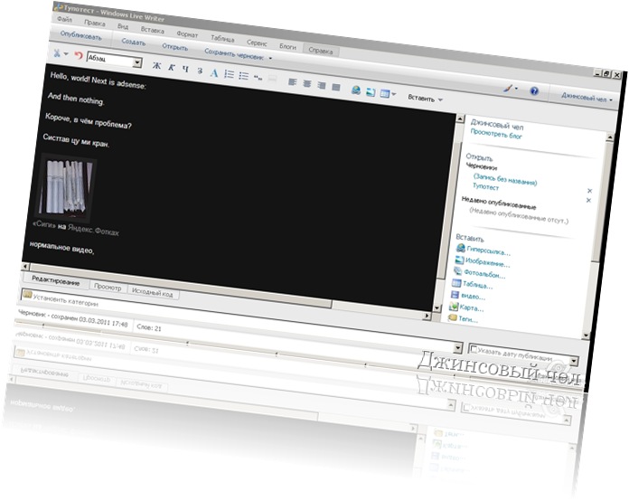Image resolution: width=629 pixels, height=501 pixels.
Task: Open the Правка menu
Action: (95, 23)
